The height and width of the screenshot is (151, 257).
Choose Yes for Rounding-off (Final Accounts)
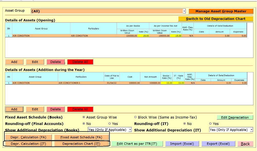[110, 124]
